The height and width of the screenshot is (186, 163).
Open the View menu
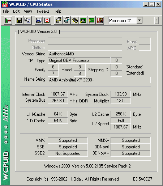click(x=28, y=11)
